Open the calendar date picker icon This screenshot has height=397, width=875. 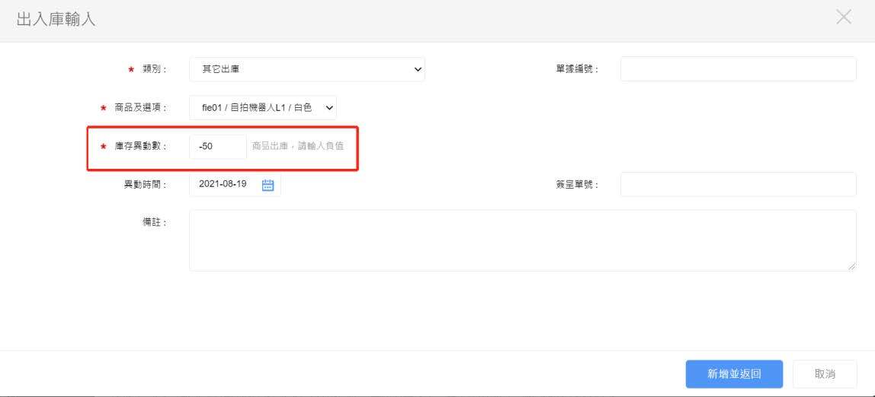[268, 185]
